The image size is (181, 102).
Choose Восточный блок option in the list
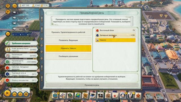(x=115, y=30)
